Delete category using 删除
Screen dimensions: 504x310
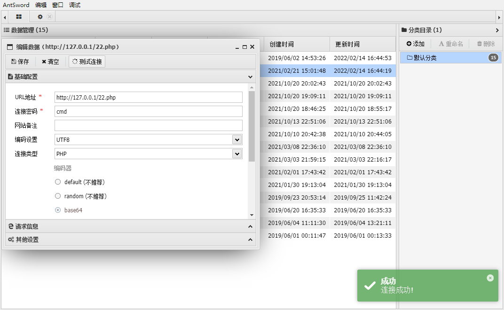click(486, 44)
